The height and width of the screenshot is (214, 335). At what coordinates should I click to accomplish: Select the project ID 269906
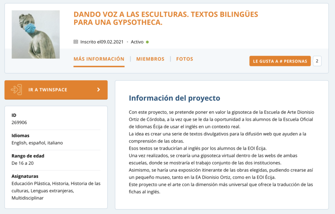click(19, 122)
